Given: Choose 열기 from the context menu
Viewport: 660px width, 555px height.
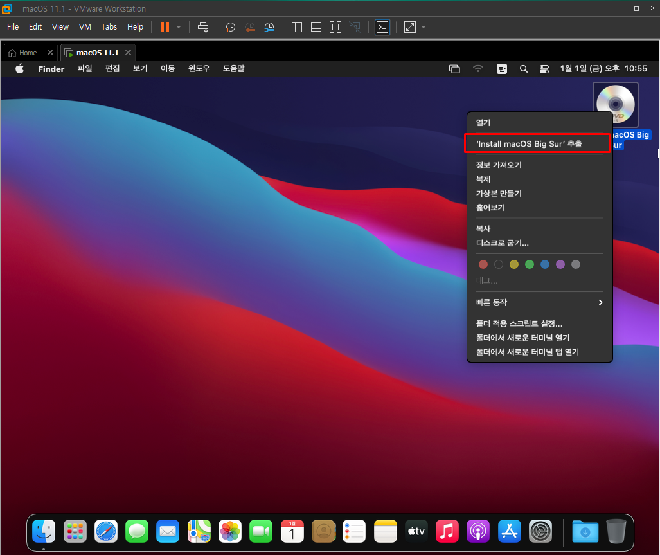Looking at the screenshot, I should point(540,123).
